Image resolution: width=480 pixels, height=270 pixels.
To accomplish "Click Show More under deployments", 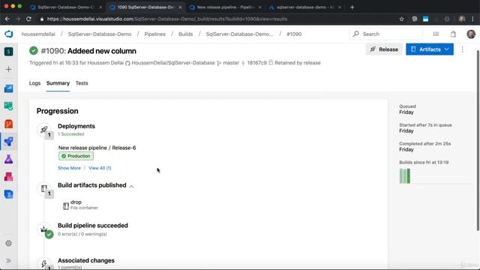I will (x=69, y=168).
